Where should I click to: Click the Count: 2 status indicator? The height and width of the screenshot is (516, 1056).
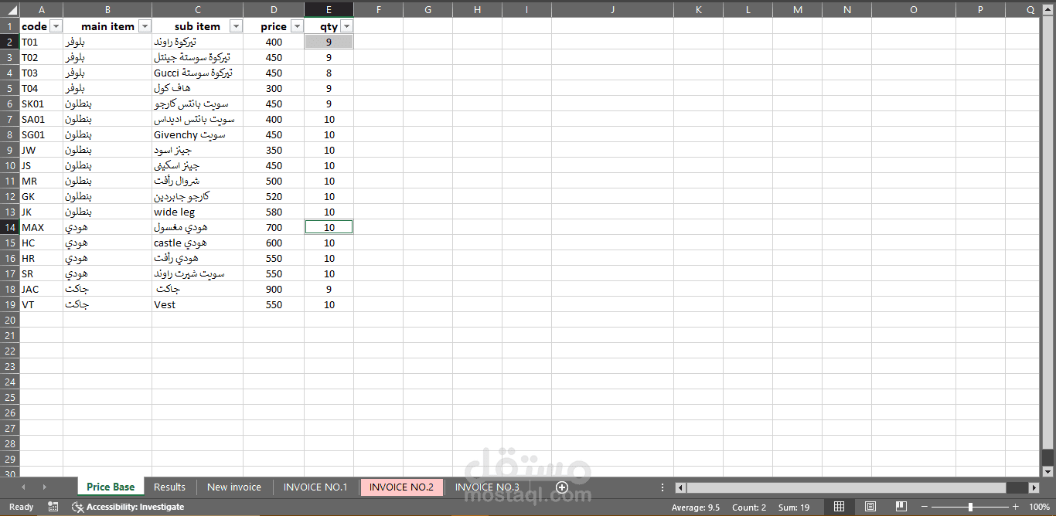(749, 507)
